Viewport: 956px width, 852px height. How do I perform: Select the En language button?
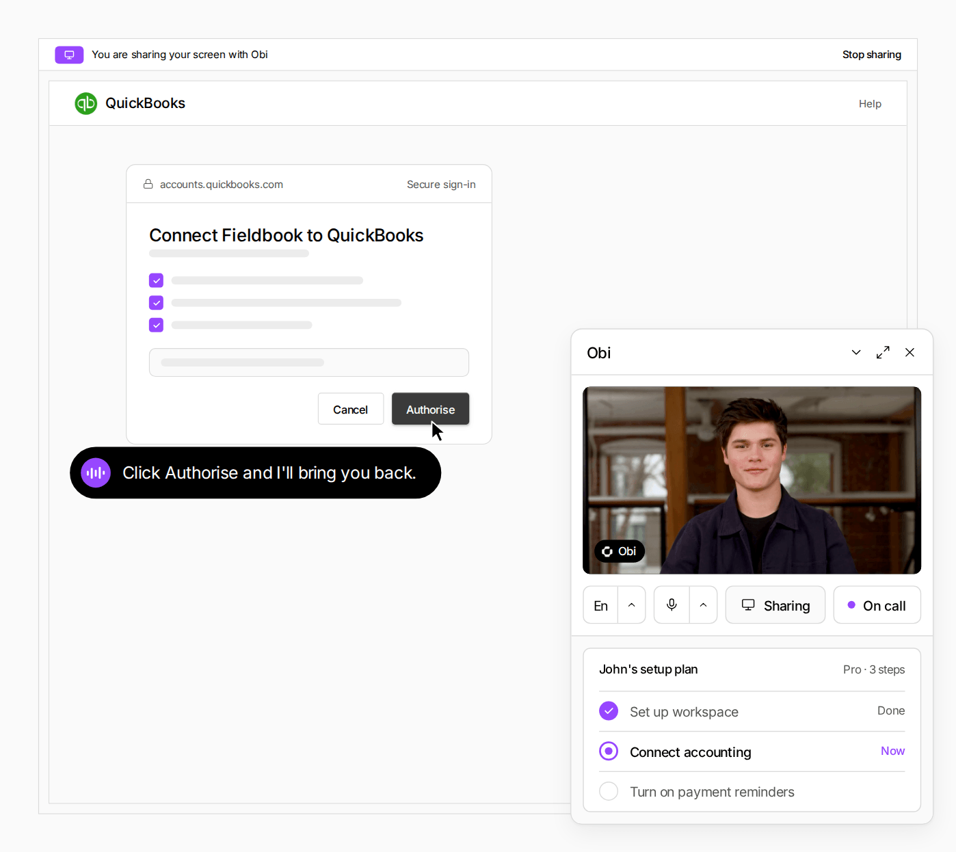coord(600,605)
